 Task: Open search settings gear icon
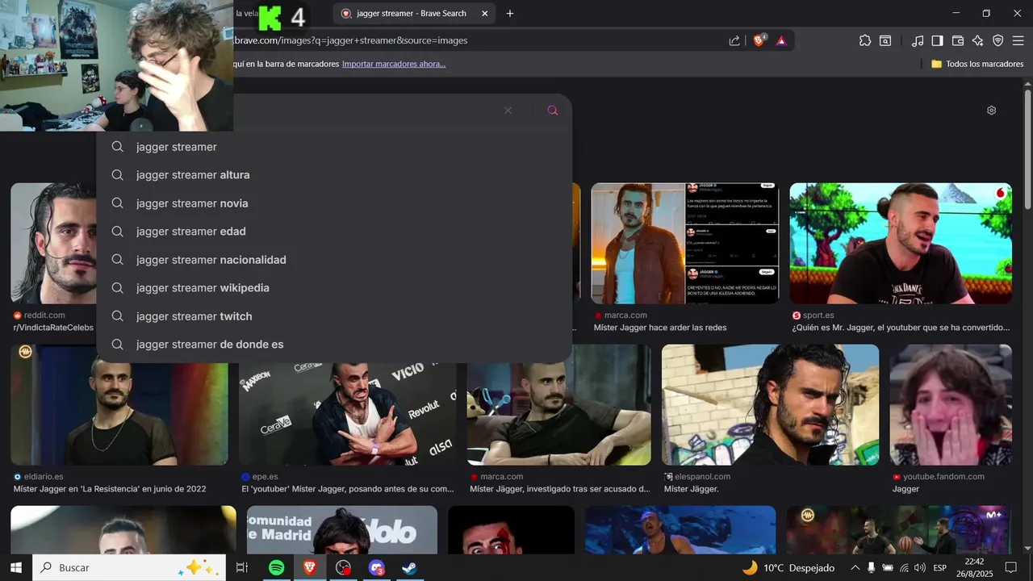992,111
